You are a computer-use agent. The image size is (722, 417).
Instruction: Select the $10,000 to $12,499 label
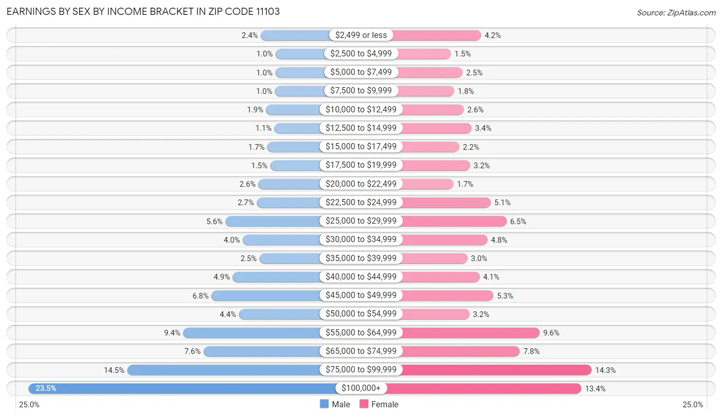361,109
